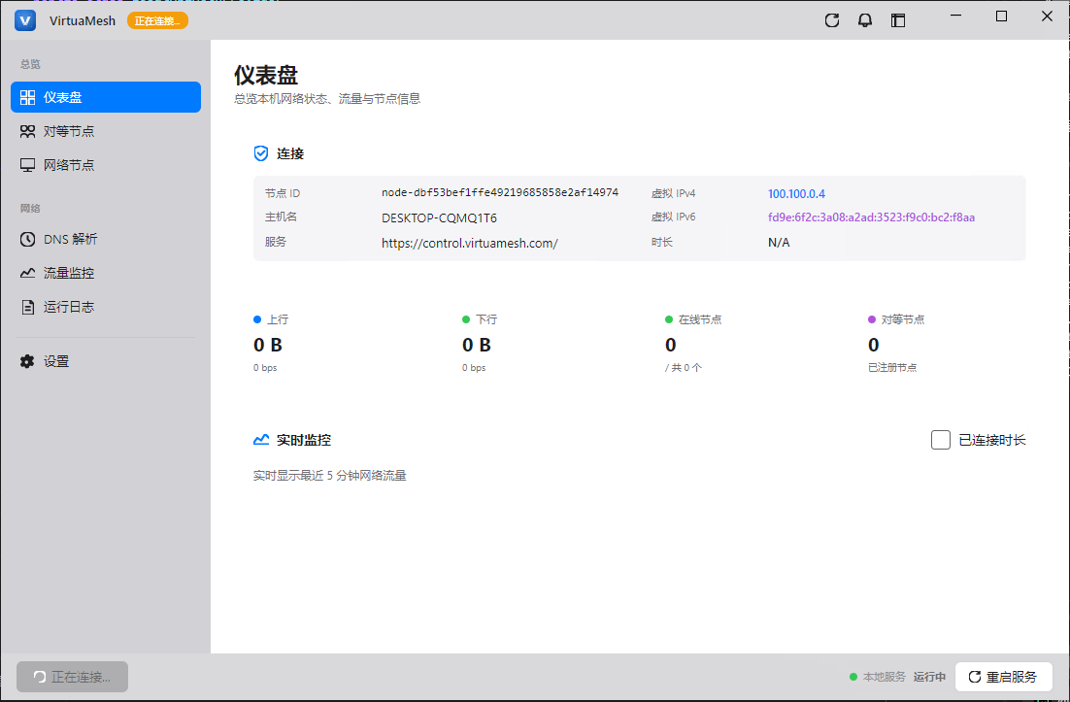Click the 正在连接... button at bottom left
The width and height of the screenshot is (1070, 702).
click(72, 677)
